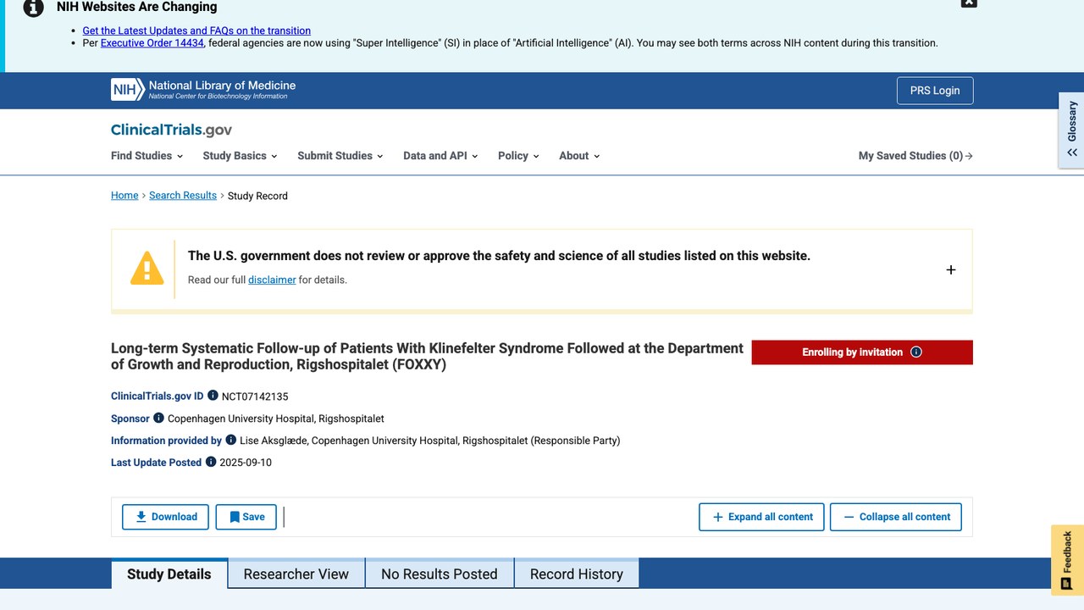Download the study record
The width and height of the screenshot is (1084, 610).
(x=165, y=517)
